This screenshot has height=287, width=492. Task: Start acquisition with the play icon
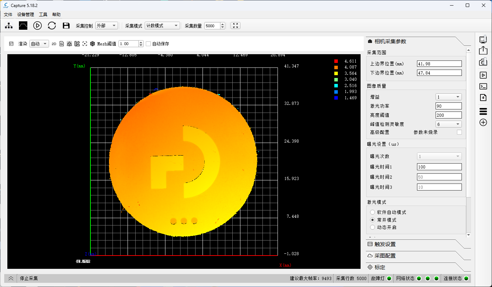pyautogui.click(x=37, y=26)
